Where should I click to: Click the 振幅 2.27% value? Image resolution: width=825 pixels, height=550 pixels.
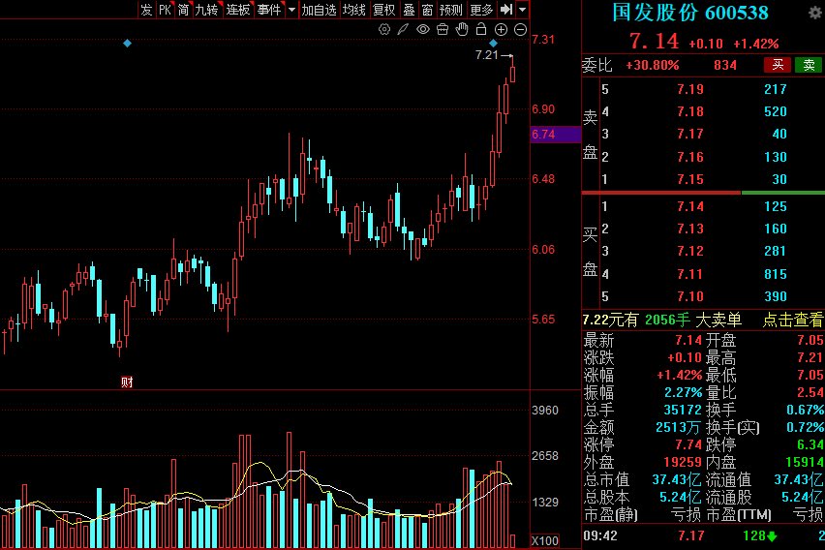pyautogui.click(x=683, y=392)
